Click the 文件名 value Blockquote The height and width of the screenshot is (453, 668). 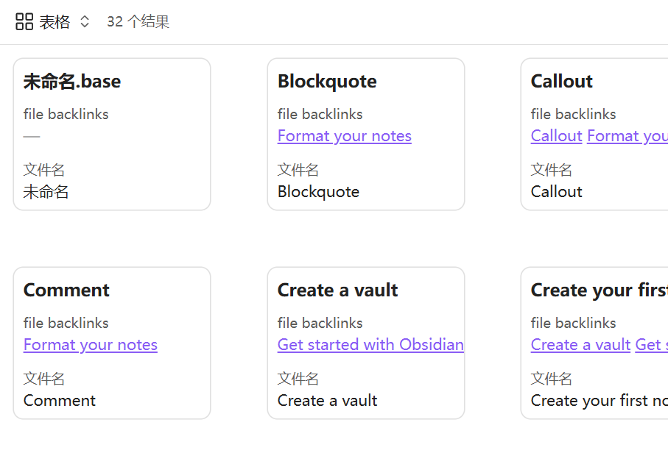tap(318, 192)
